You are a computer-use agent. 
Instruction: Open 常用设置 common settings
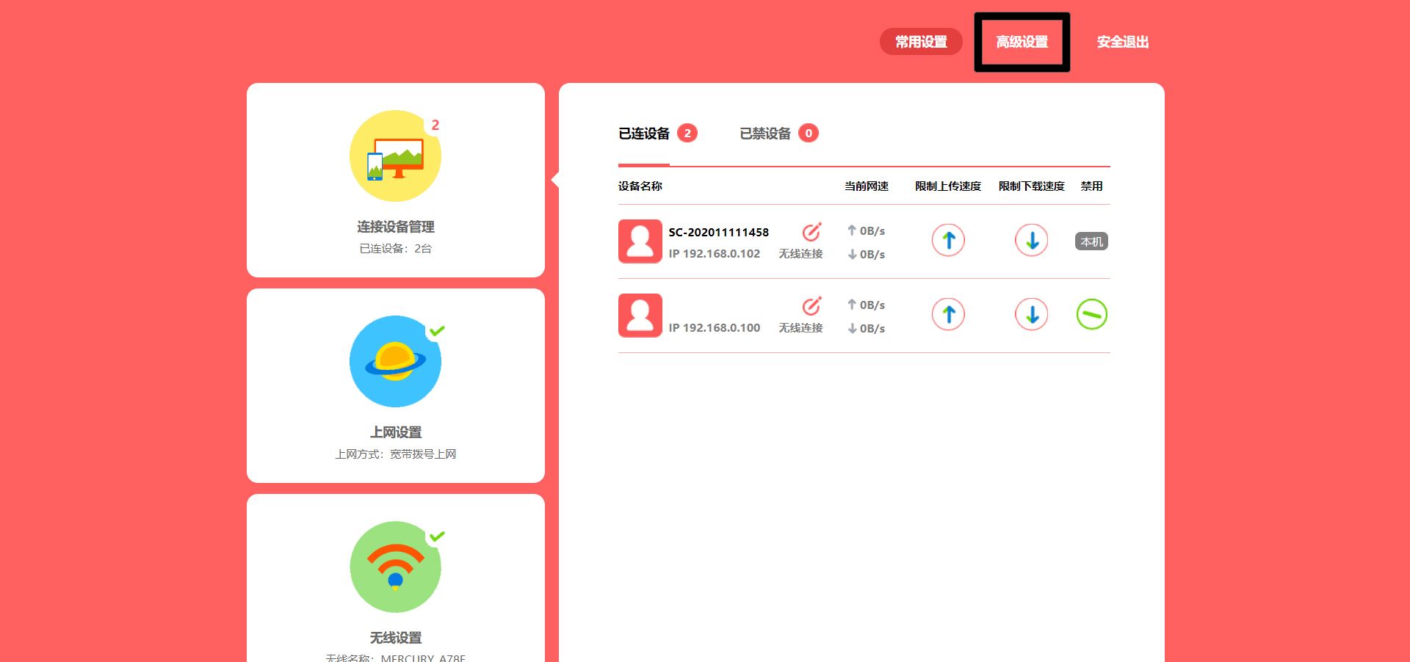tap(921, 42)
